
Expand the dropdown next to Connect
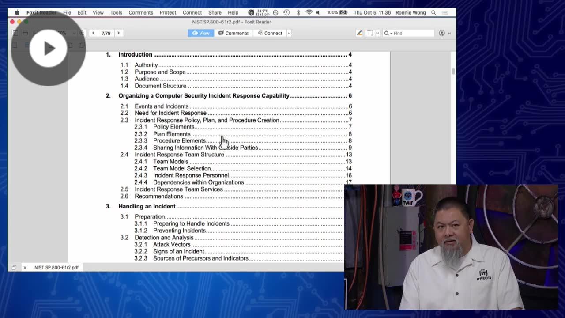[289, 33]
